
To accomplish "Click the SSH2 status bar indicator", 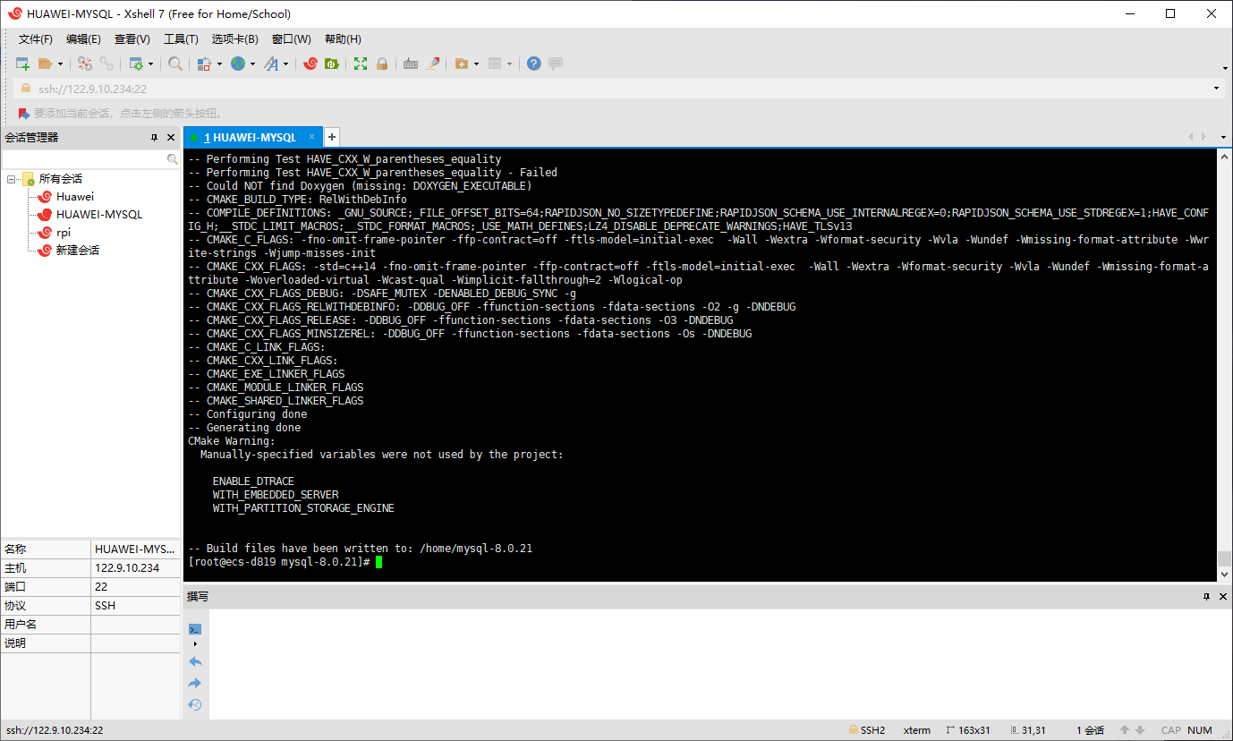I will click(x=867, y=730).
